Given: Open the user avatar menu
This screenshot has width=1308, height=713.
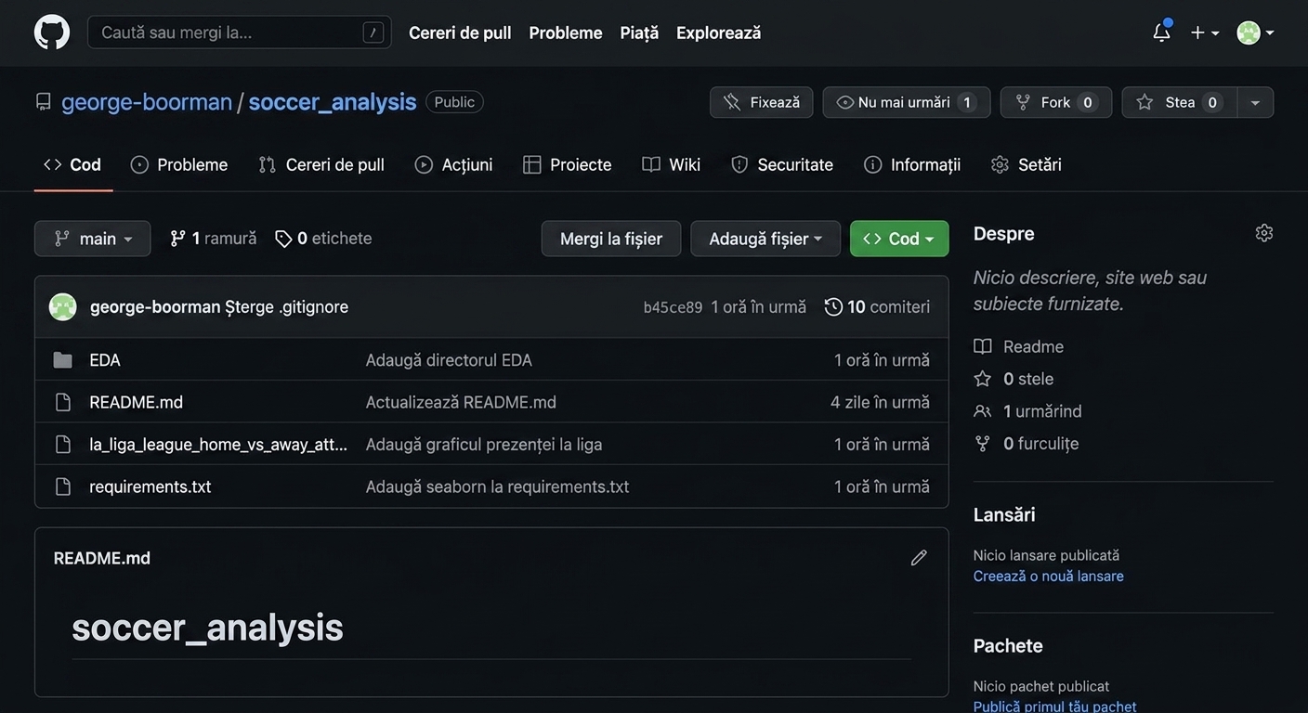Looking at the screenshot, I should [1256, 32].
